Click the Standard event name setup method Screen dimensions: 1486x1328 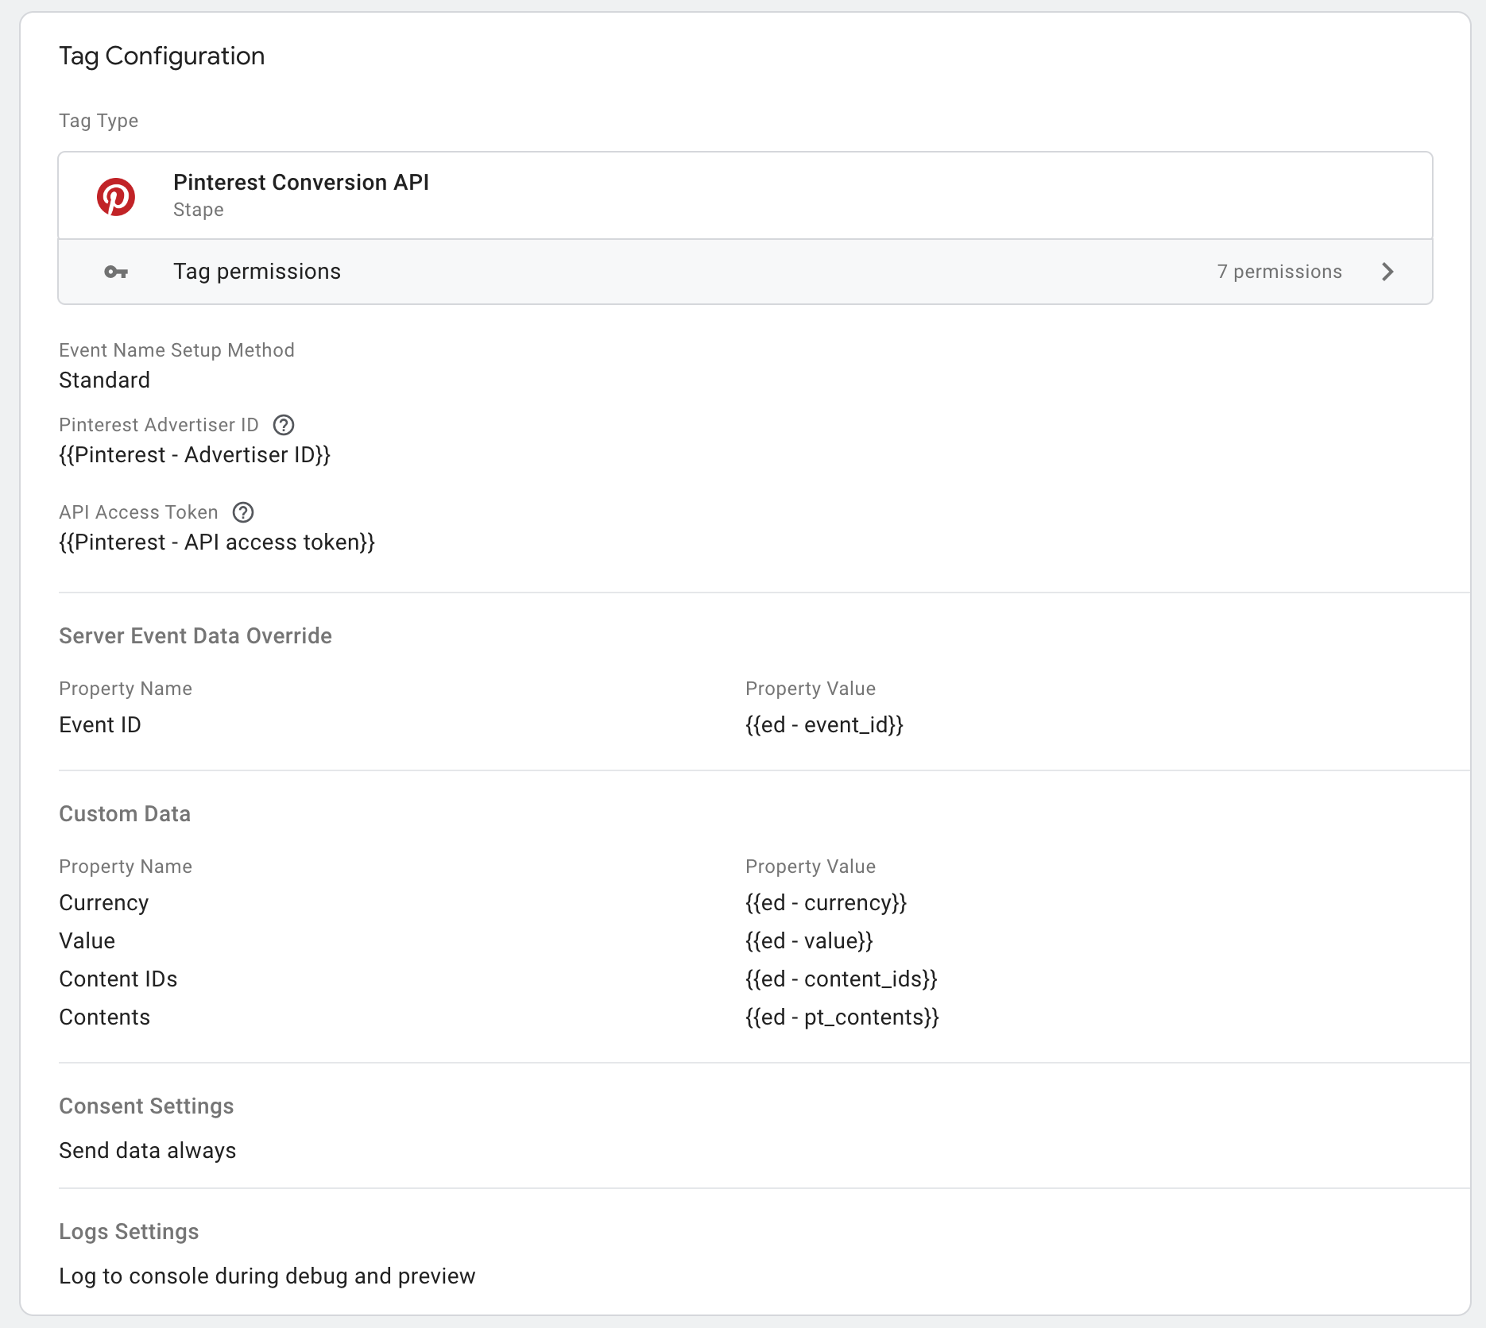(105, 380)
